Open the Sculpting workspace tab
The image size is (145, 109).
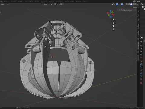13,2
